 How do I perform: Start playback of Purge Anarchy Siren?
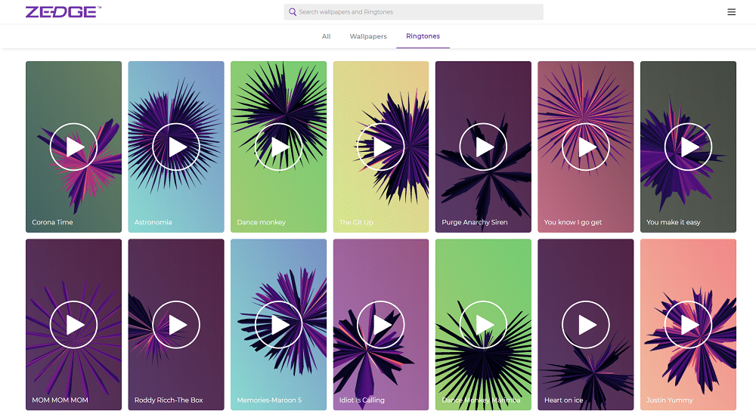click(483, 147)
